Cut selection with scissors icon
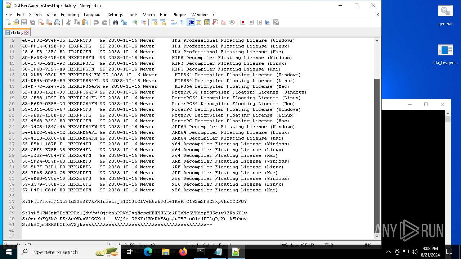This screenshot has width=461, height=259. [68, 22]
